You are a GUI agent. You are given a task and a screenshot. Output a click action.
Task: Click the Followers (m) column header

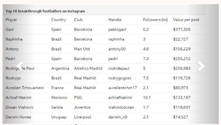coord(155,20)
